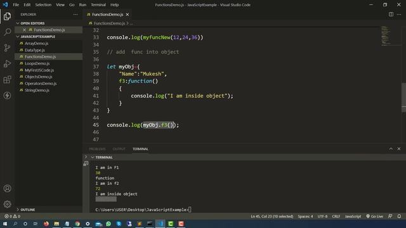Split the editor to the right
Viewport: 406px width, 228px height.
[x=391, y=15]
